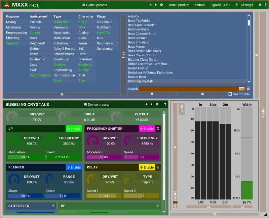Screen dimensions: 269x218
Task: Click the Home icon in the title bar
Action: (x=260, y=5)
